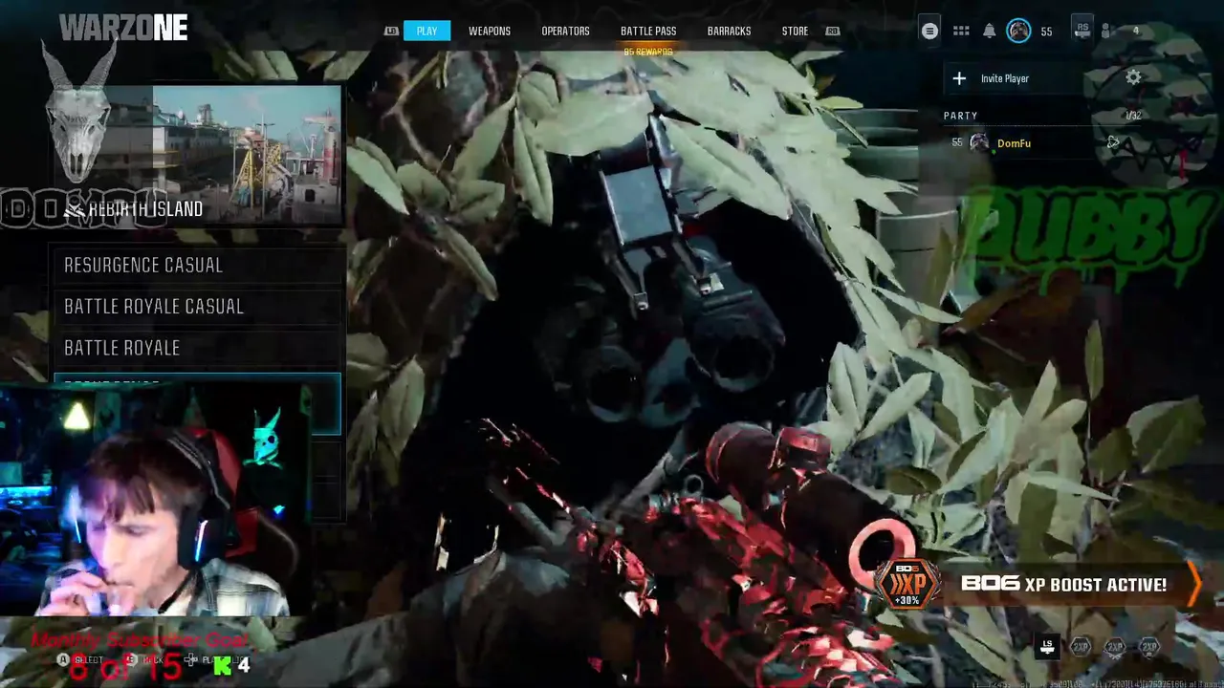Screen dimensions: 1224x688
Task: Select Battle Royale mode
Action: click(198, 347)
